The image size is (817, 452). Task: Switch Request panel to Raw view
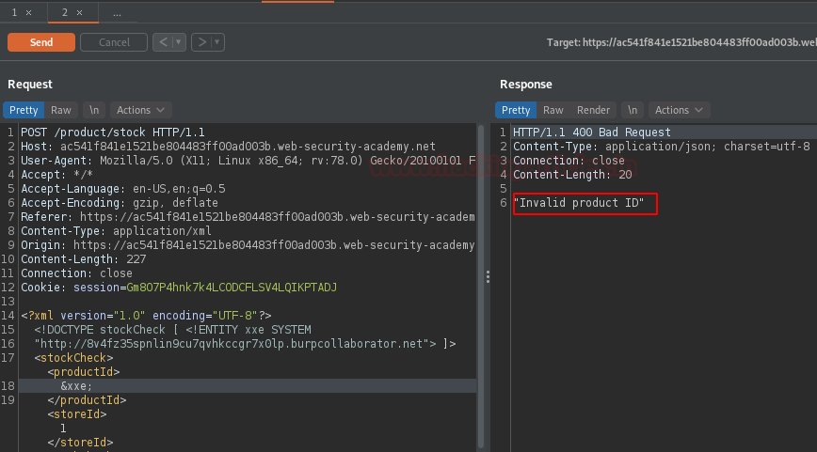tap(61, 110)
